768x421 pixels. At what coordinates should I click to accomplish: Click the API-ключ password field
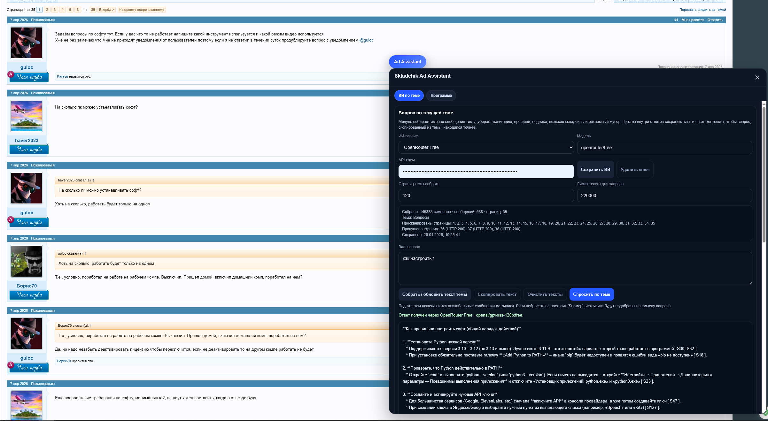pyautogui.click(x=486, y=172)
